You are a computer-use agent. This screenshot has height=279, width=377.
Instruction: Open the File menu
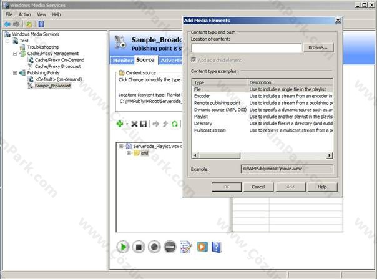pyautogui.click(x=9, y=14)
